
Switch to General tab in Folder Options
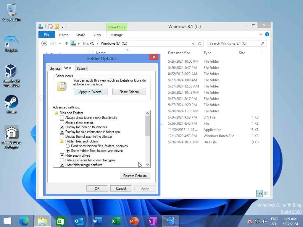(x=55, y=69)
